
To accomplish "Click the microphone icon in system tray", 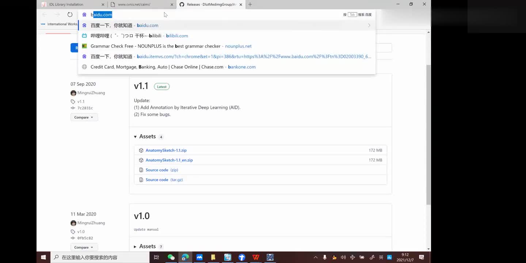I will 325,257.
